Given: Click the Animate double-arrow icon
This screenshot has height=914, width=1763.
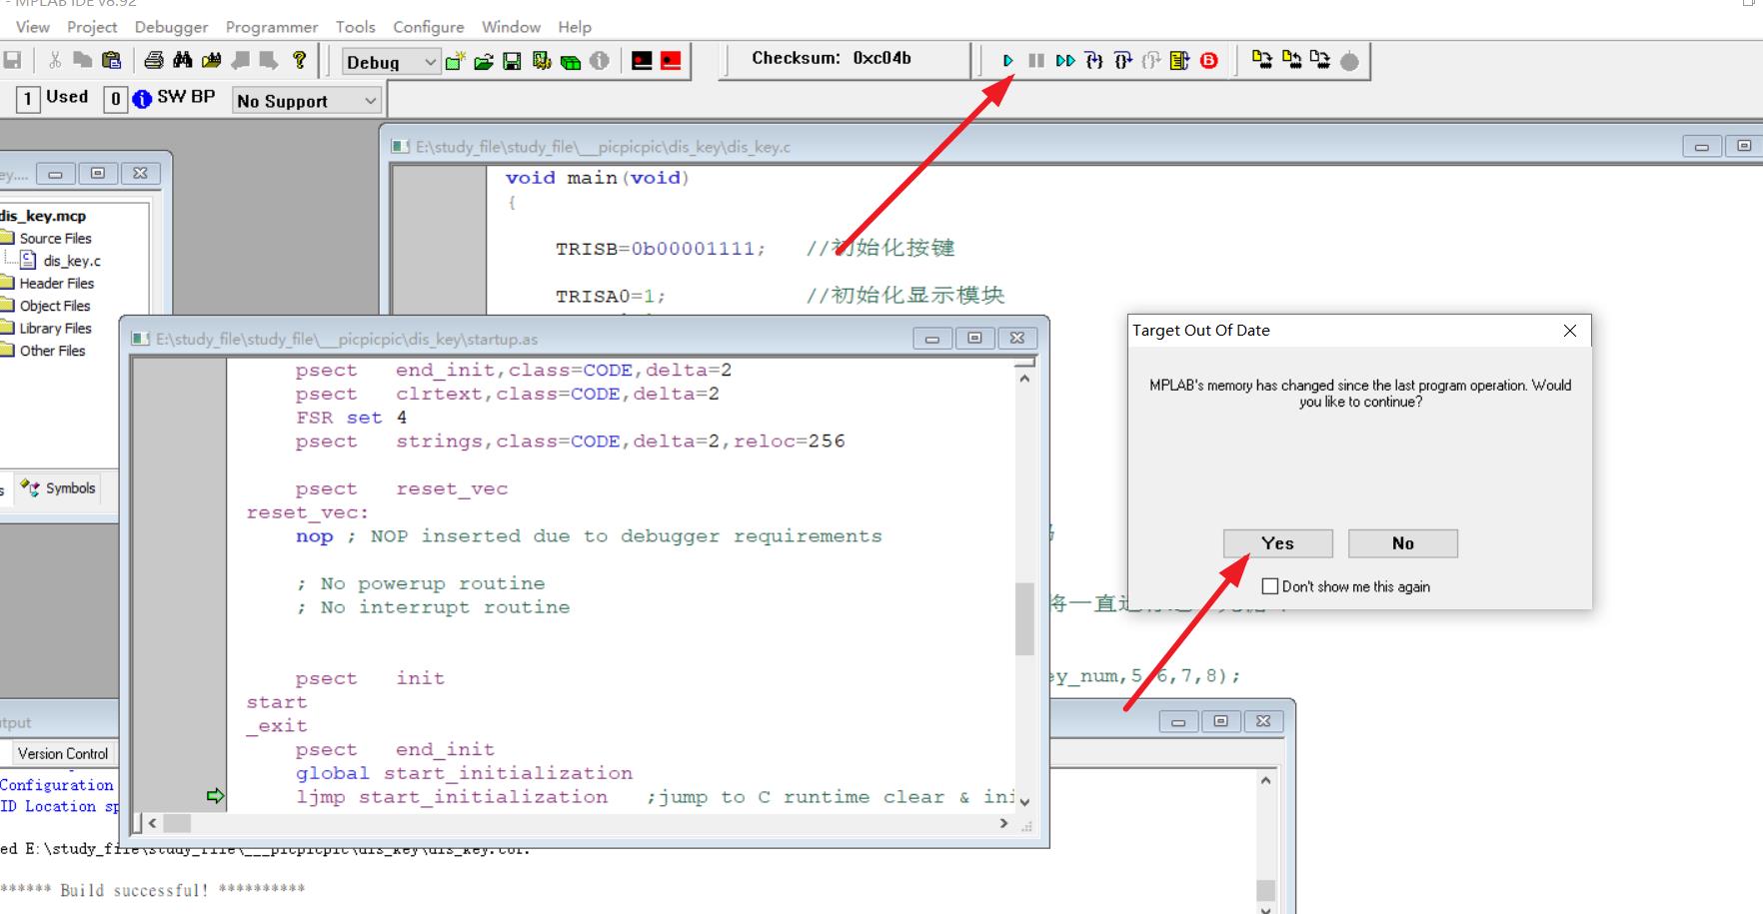Looking at the screenshot, I should click(x=1065, y=61).
